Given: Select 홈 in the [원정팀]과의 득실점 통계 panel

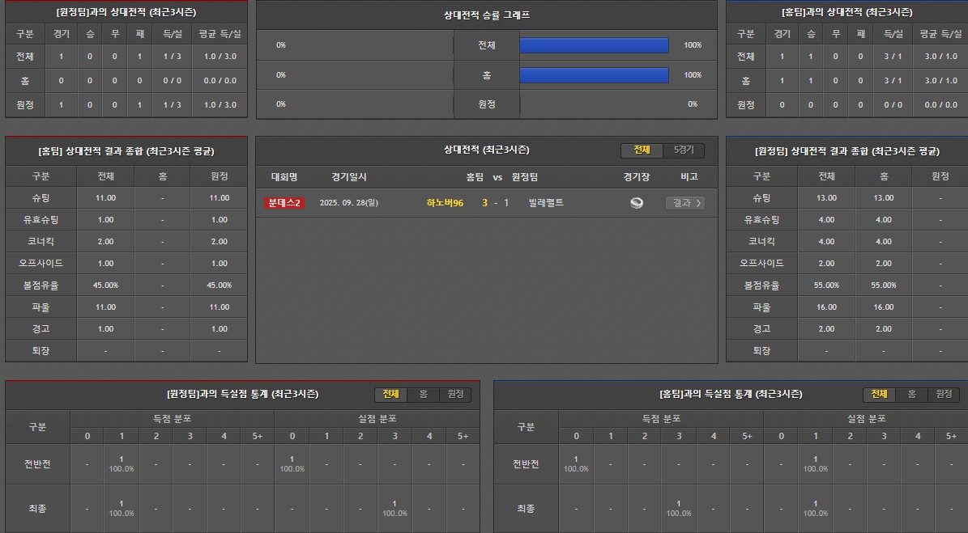Looking at the screenshot, I should point(423,394).
